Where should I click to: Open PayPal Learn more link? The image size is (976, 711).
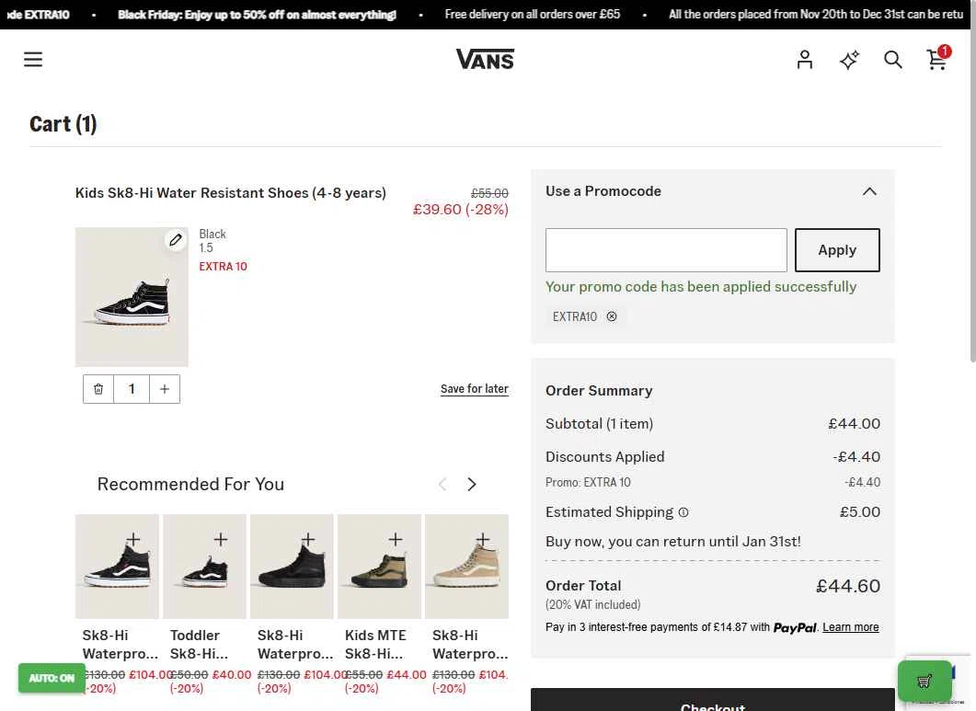tap(851, 627)
